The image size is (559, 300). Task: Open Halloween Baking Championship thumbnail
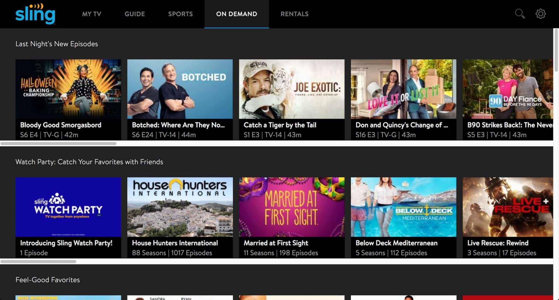click(x=68, y=89)
